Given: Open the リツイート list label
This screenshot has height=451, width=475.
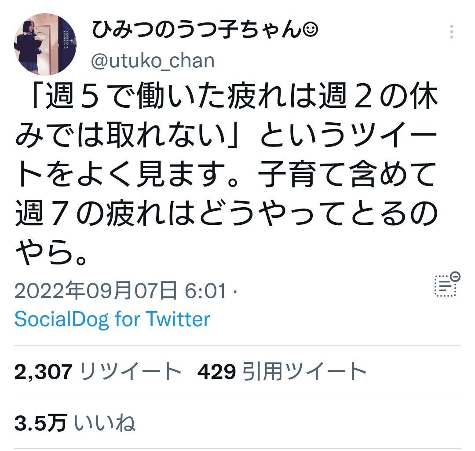Looking at the screenshot, I should point(131,372).
